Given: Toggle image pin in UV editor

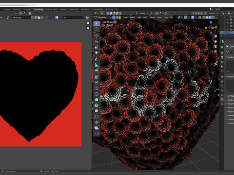Looking at the screenshot, I should pos(46,17).
